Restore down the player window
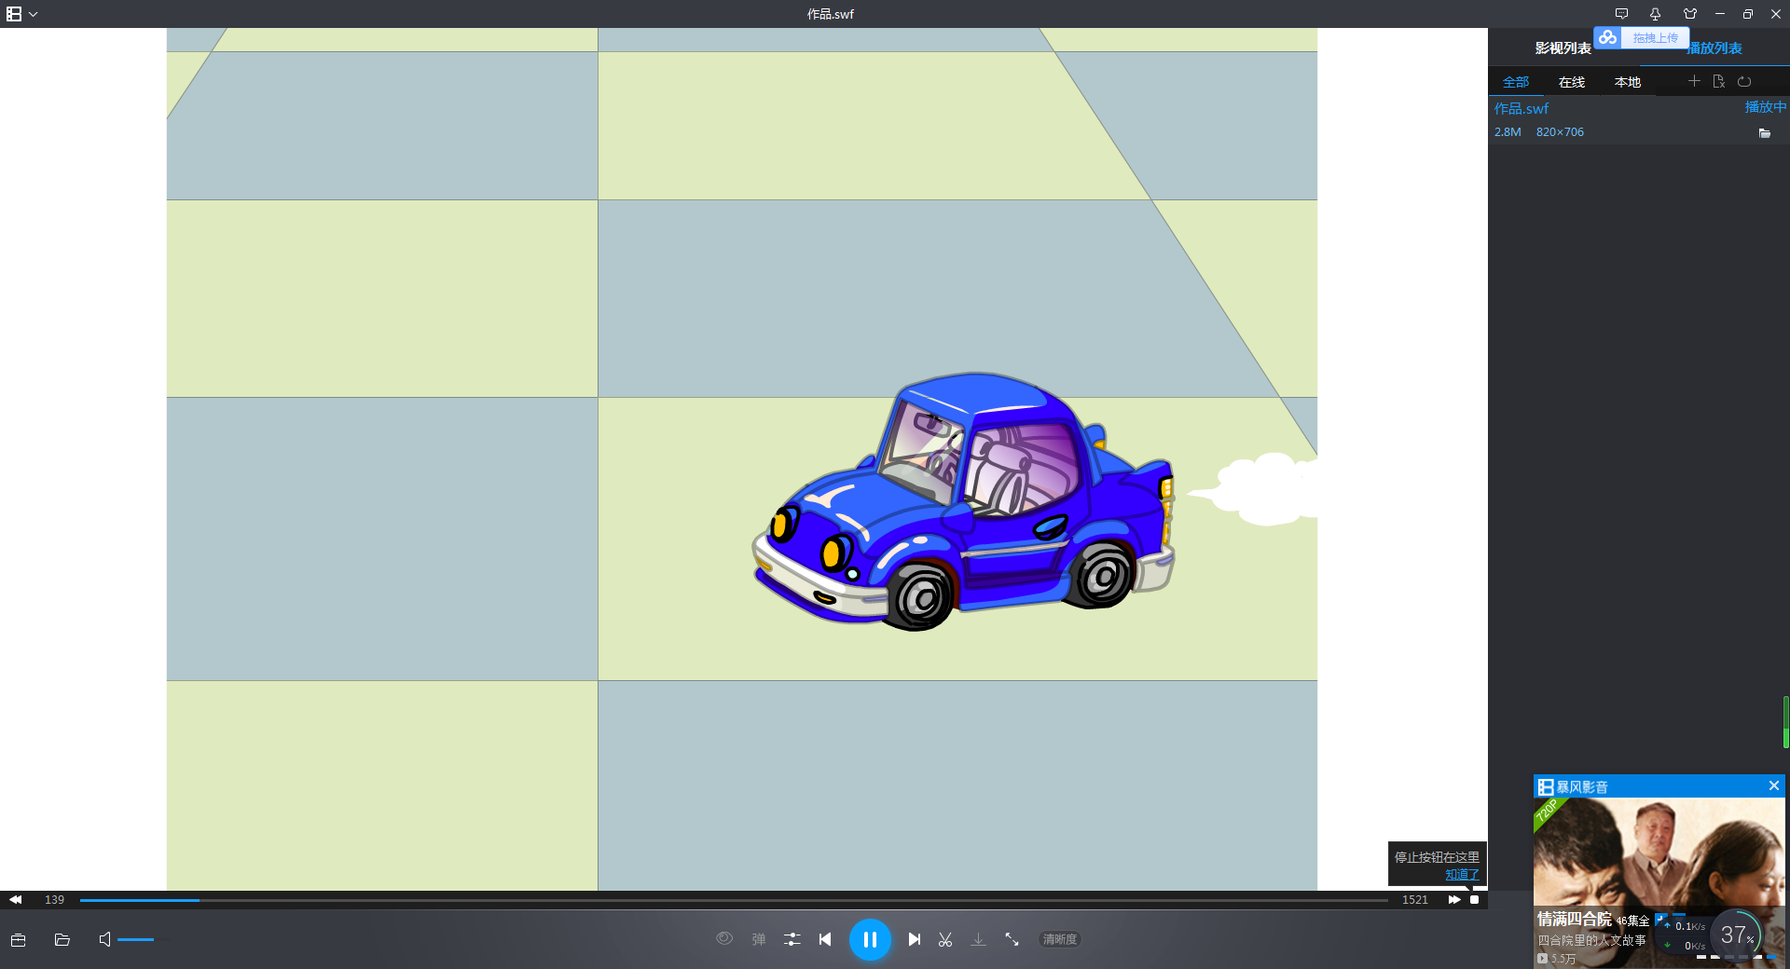The height and width of the screenshot is (969, 1790). tap(1748, 14)
